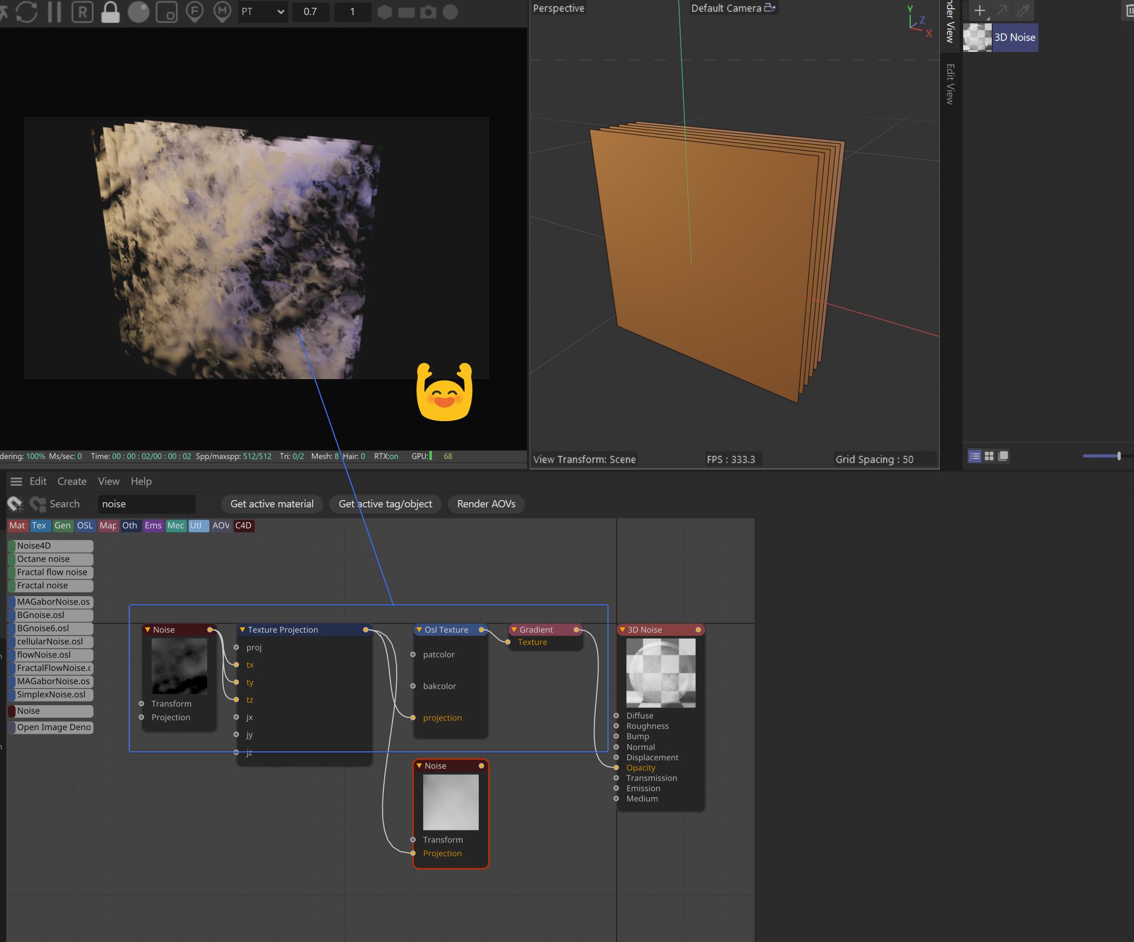The image size is (1134, 942).
Task: Collapse the Texture Projection node triangle
Action: coord(242,630)
